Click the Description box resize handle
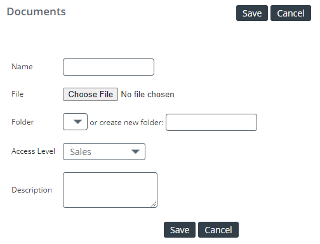Viewport: 320px width, 244px height. point(154,204)
